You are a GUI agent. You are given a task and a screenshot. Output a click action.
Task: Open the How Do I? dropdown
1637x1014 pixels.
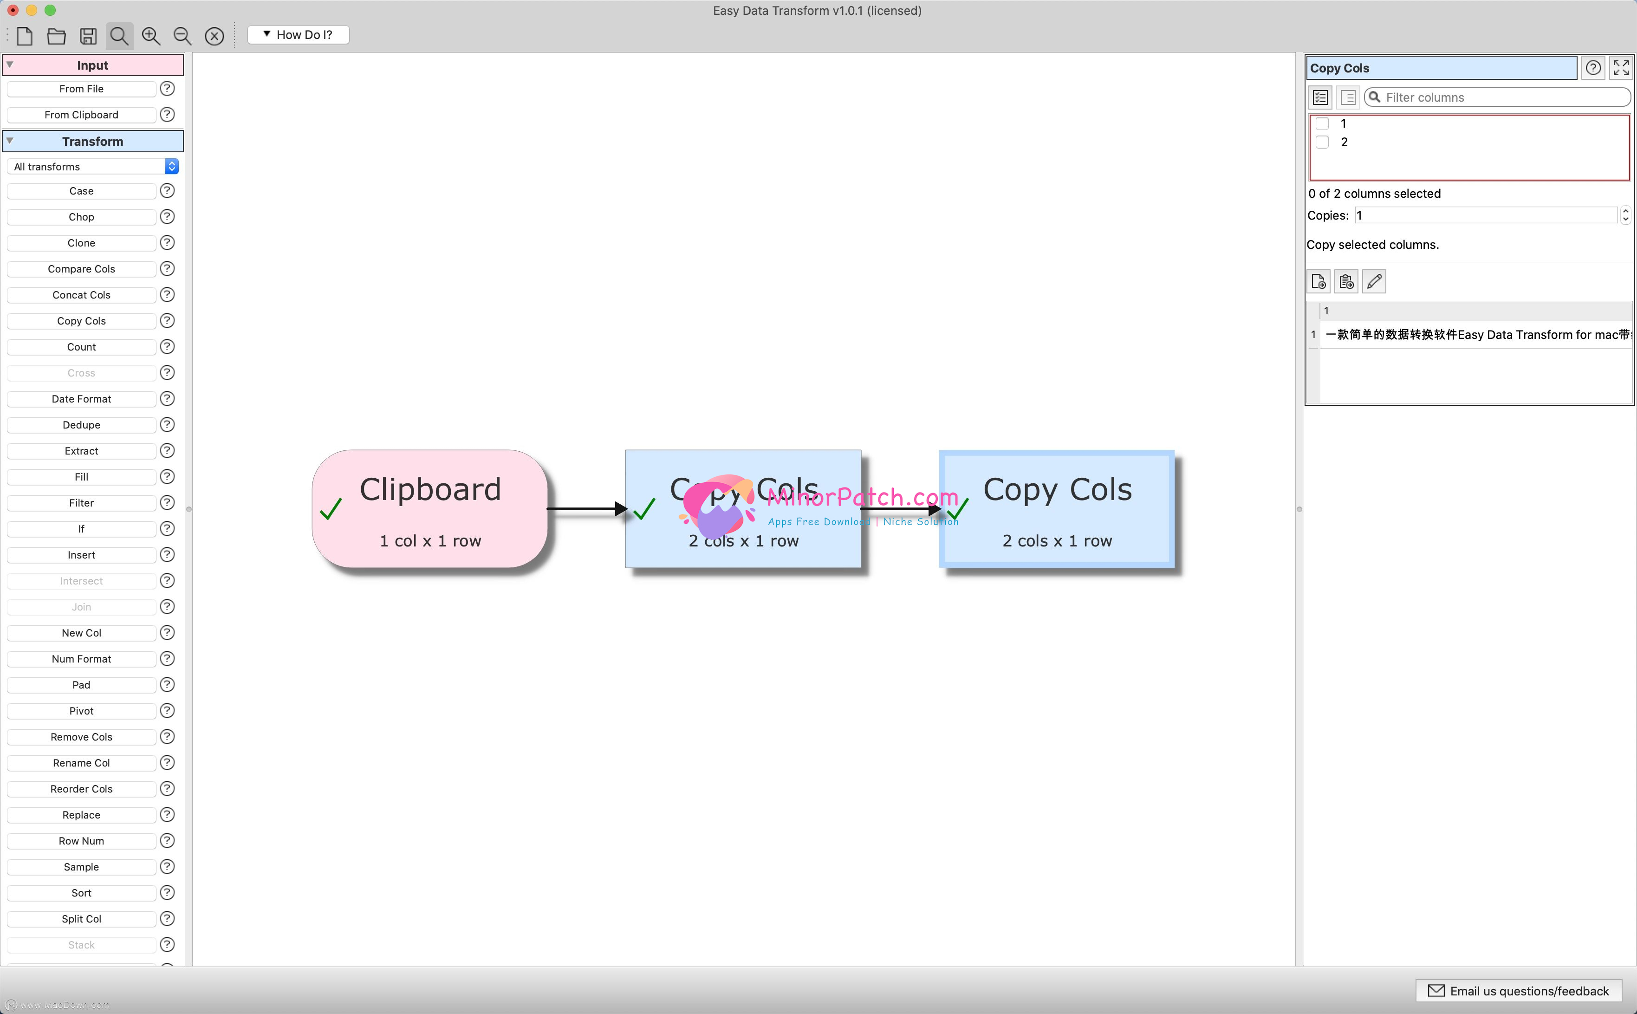298,35
